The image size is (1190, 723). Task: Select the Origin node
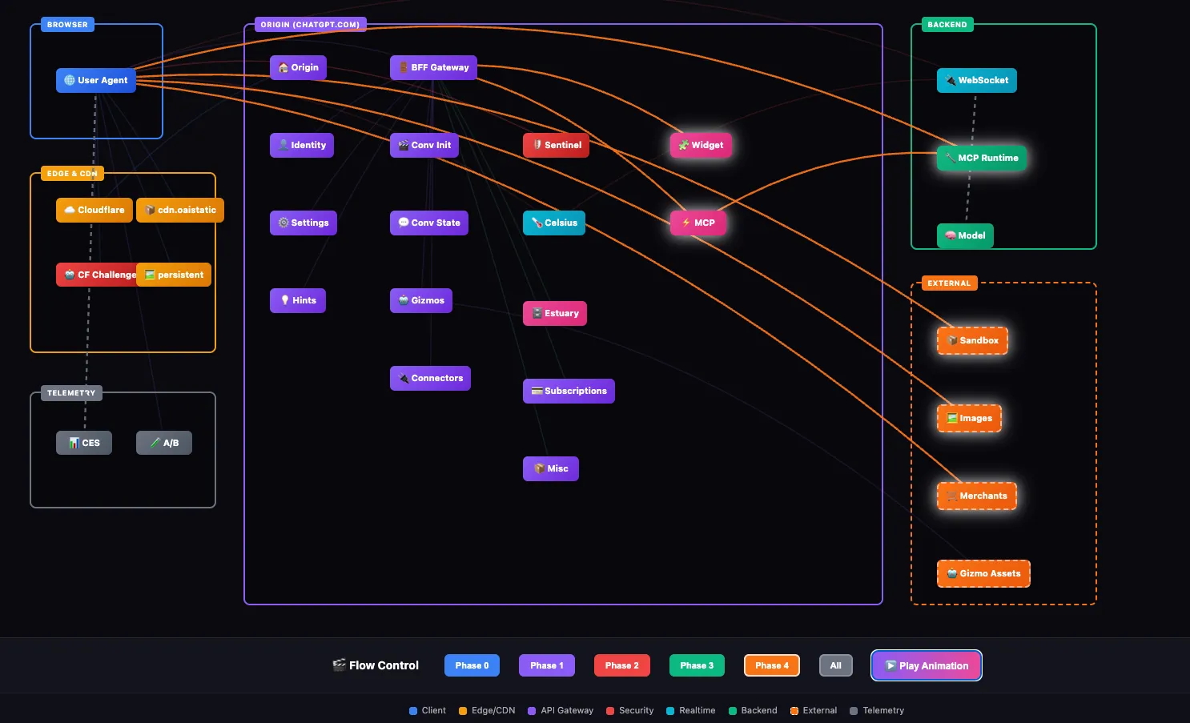[298, 67]
